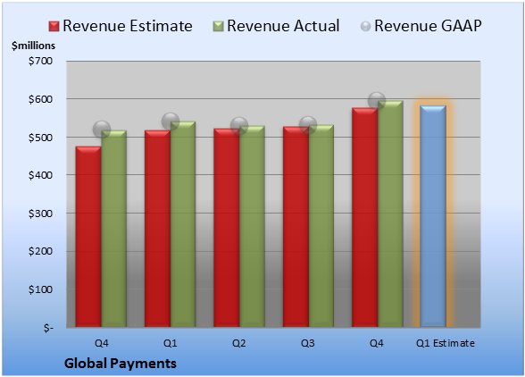Click the "Q2" x-axis label
This screenshot has height=377, width=525.
pyautogui.click(x=239, y=343)
